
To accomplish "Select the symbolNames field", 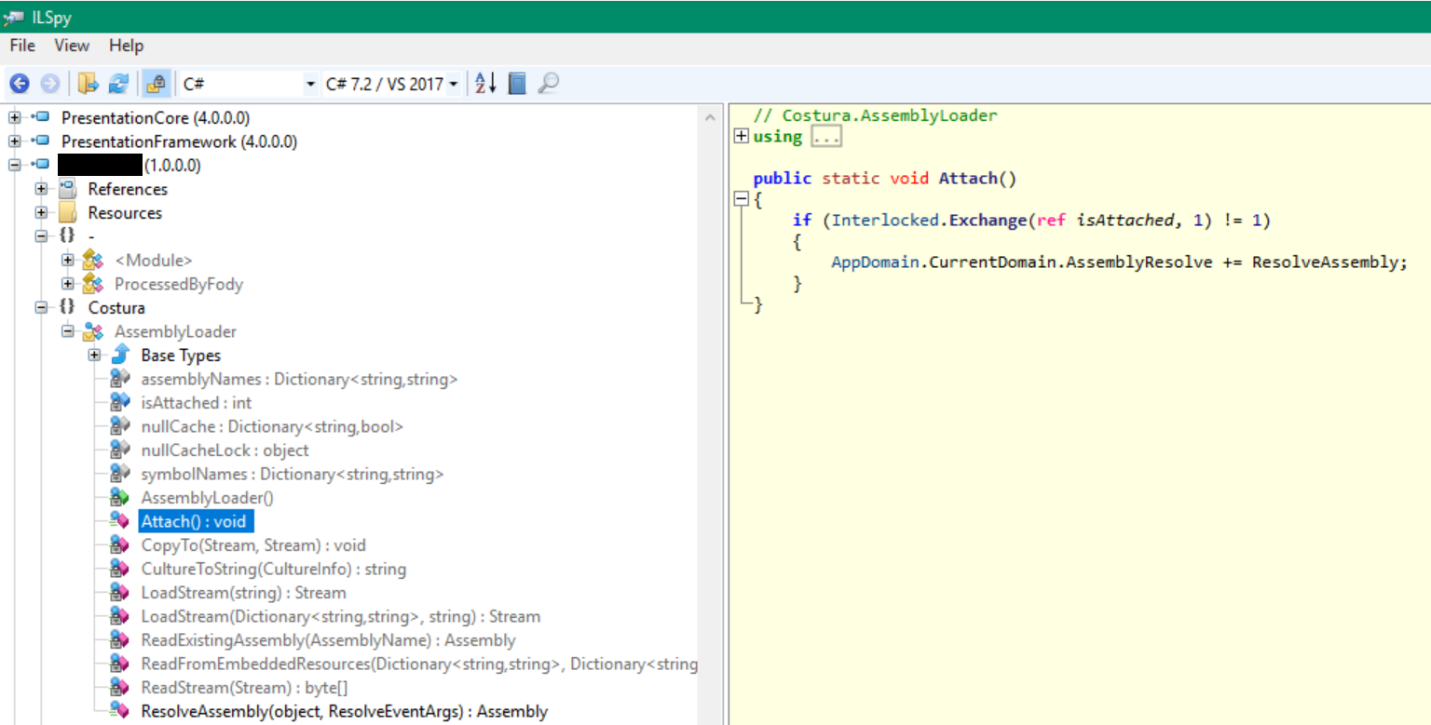I will (293, 474).
